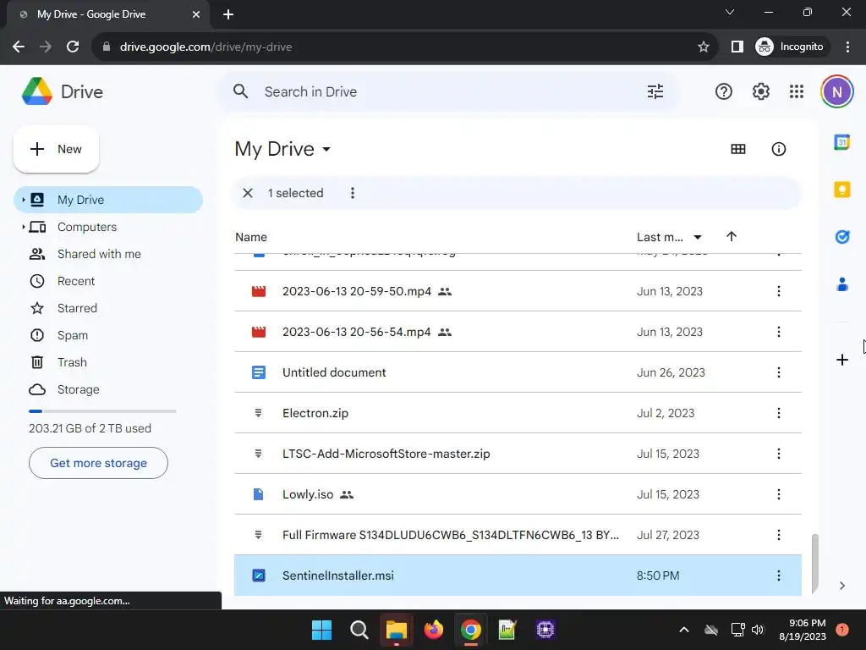Image resolution: width=866 pixels, height=650 pixels.
Task: Open the Help and support icon
Action: 724,91
